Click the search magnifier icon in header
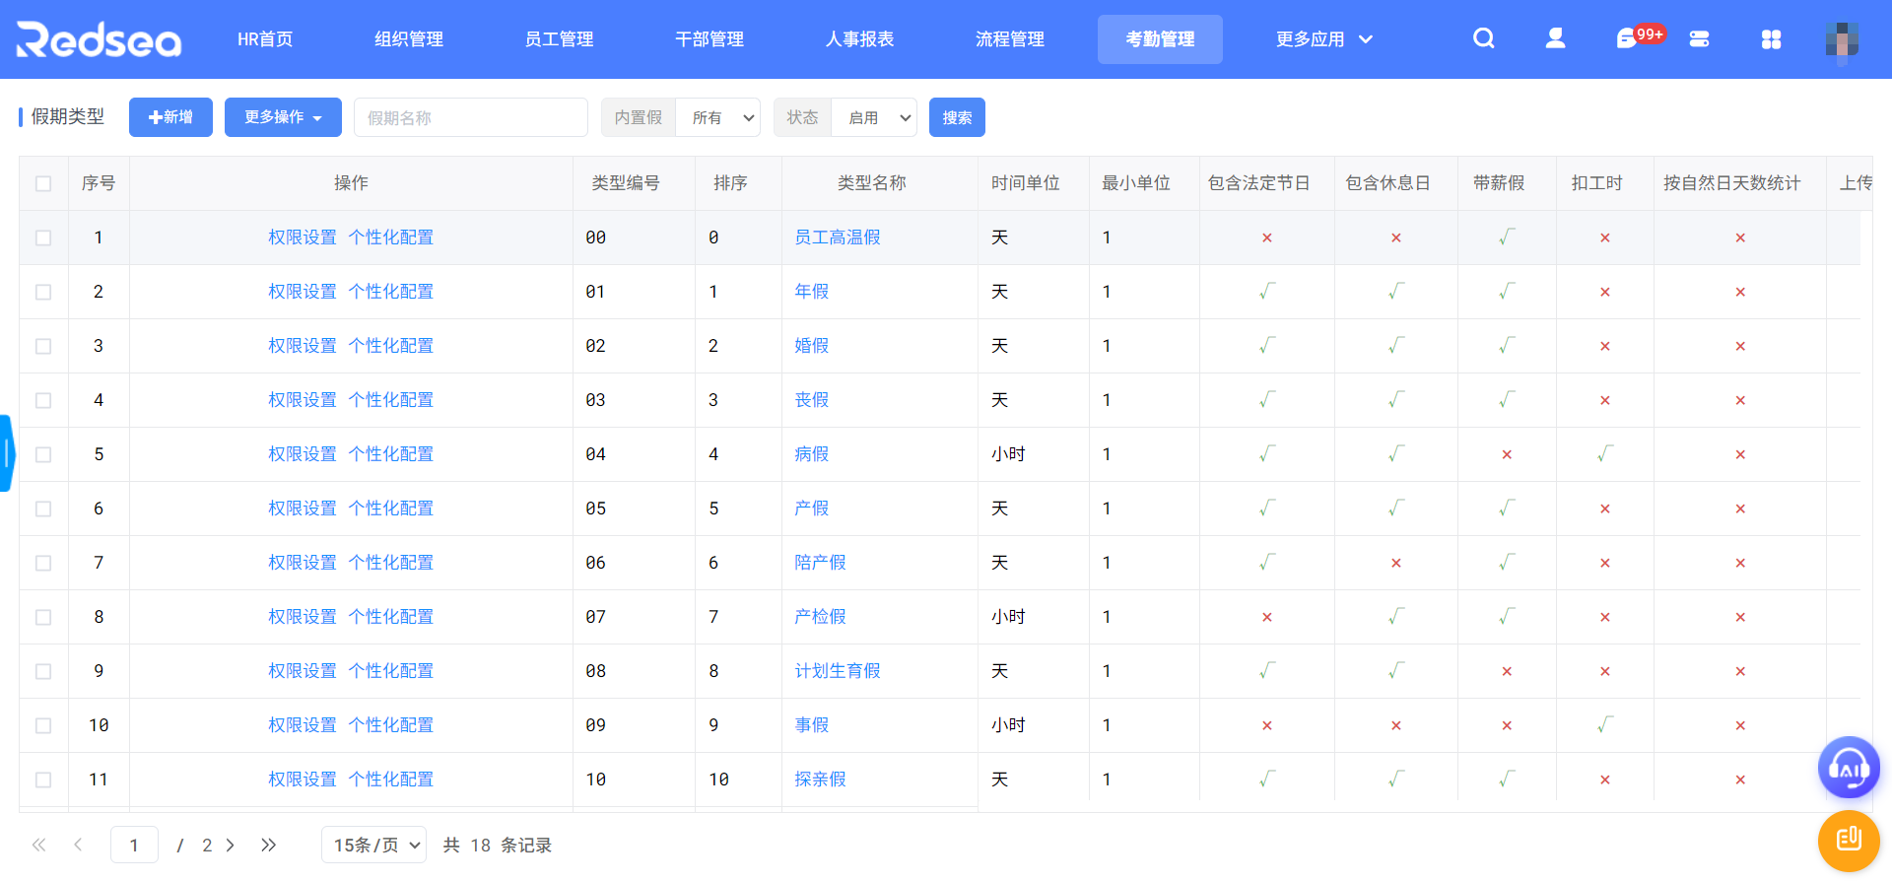 1483,38
